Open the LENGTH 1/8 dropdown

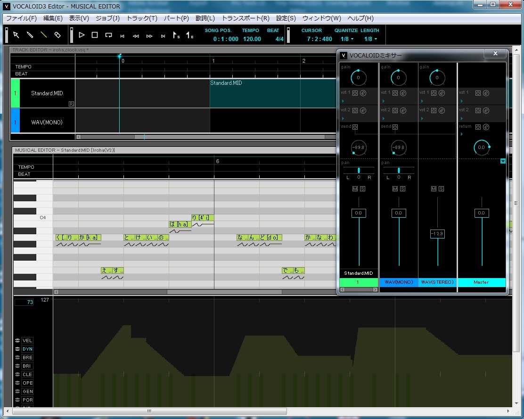(x=370, y=39)
